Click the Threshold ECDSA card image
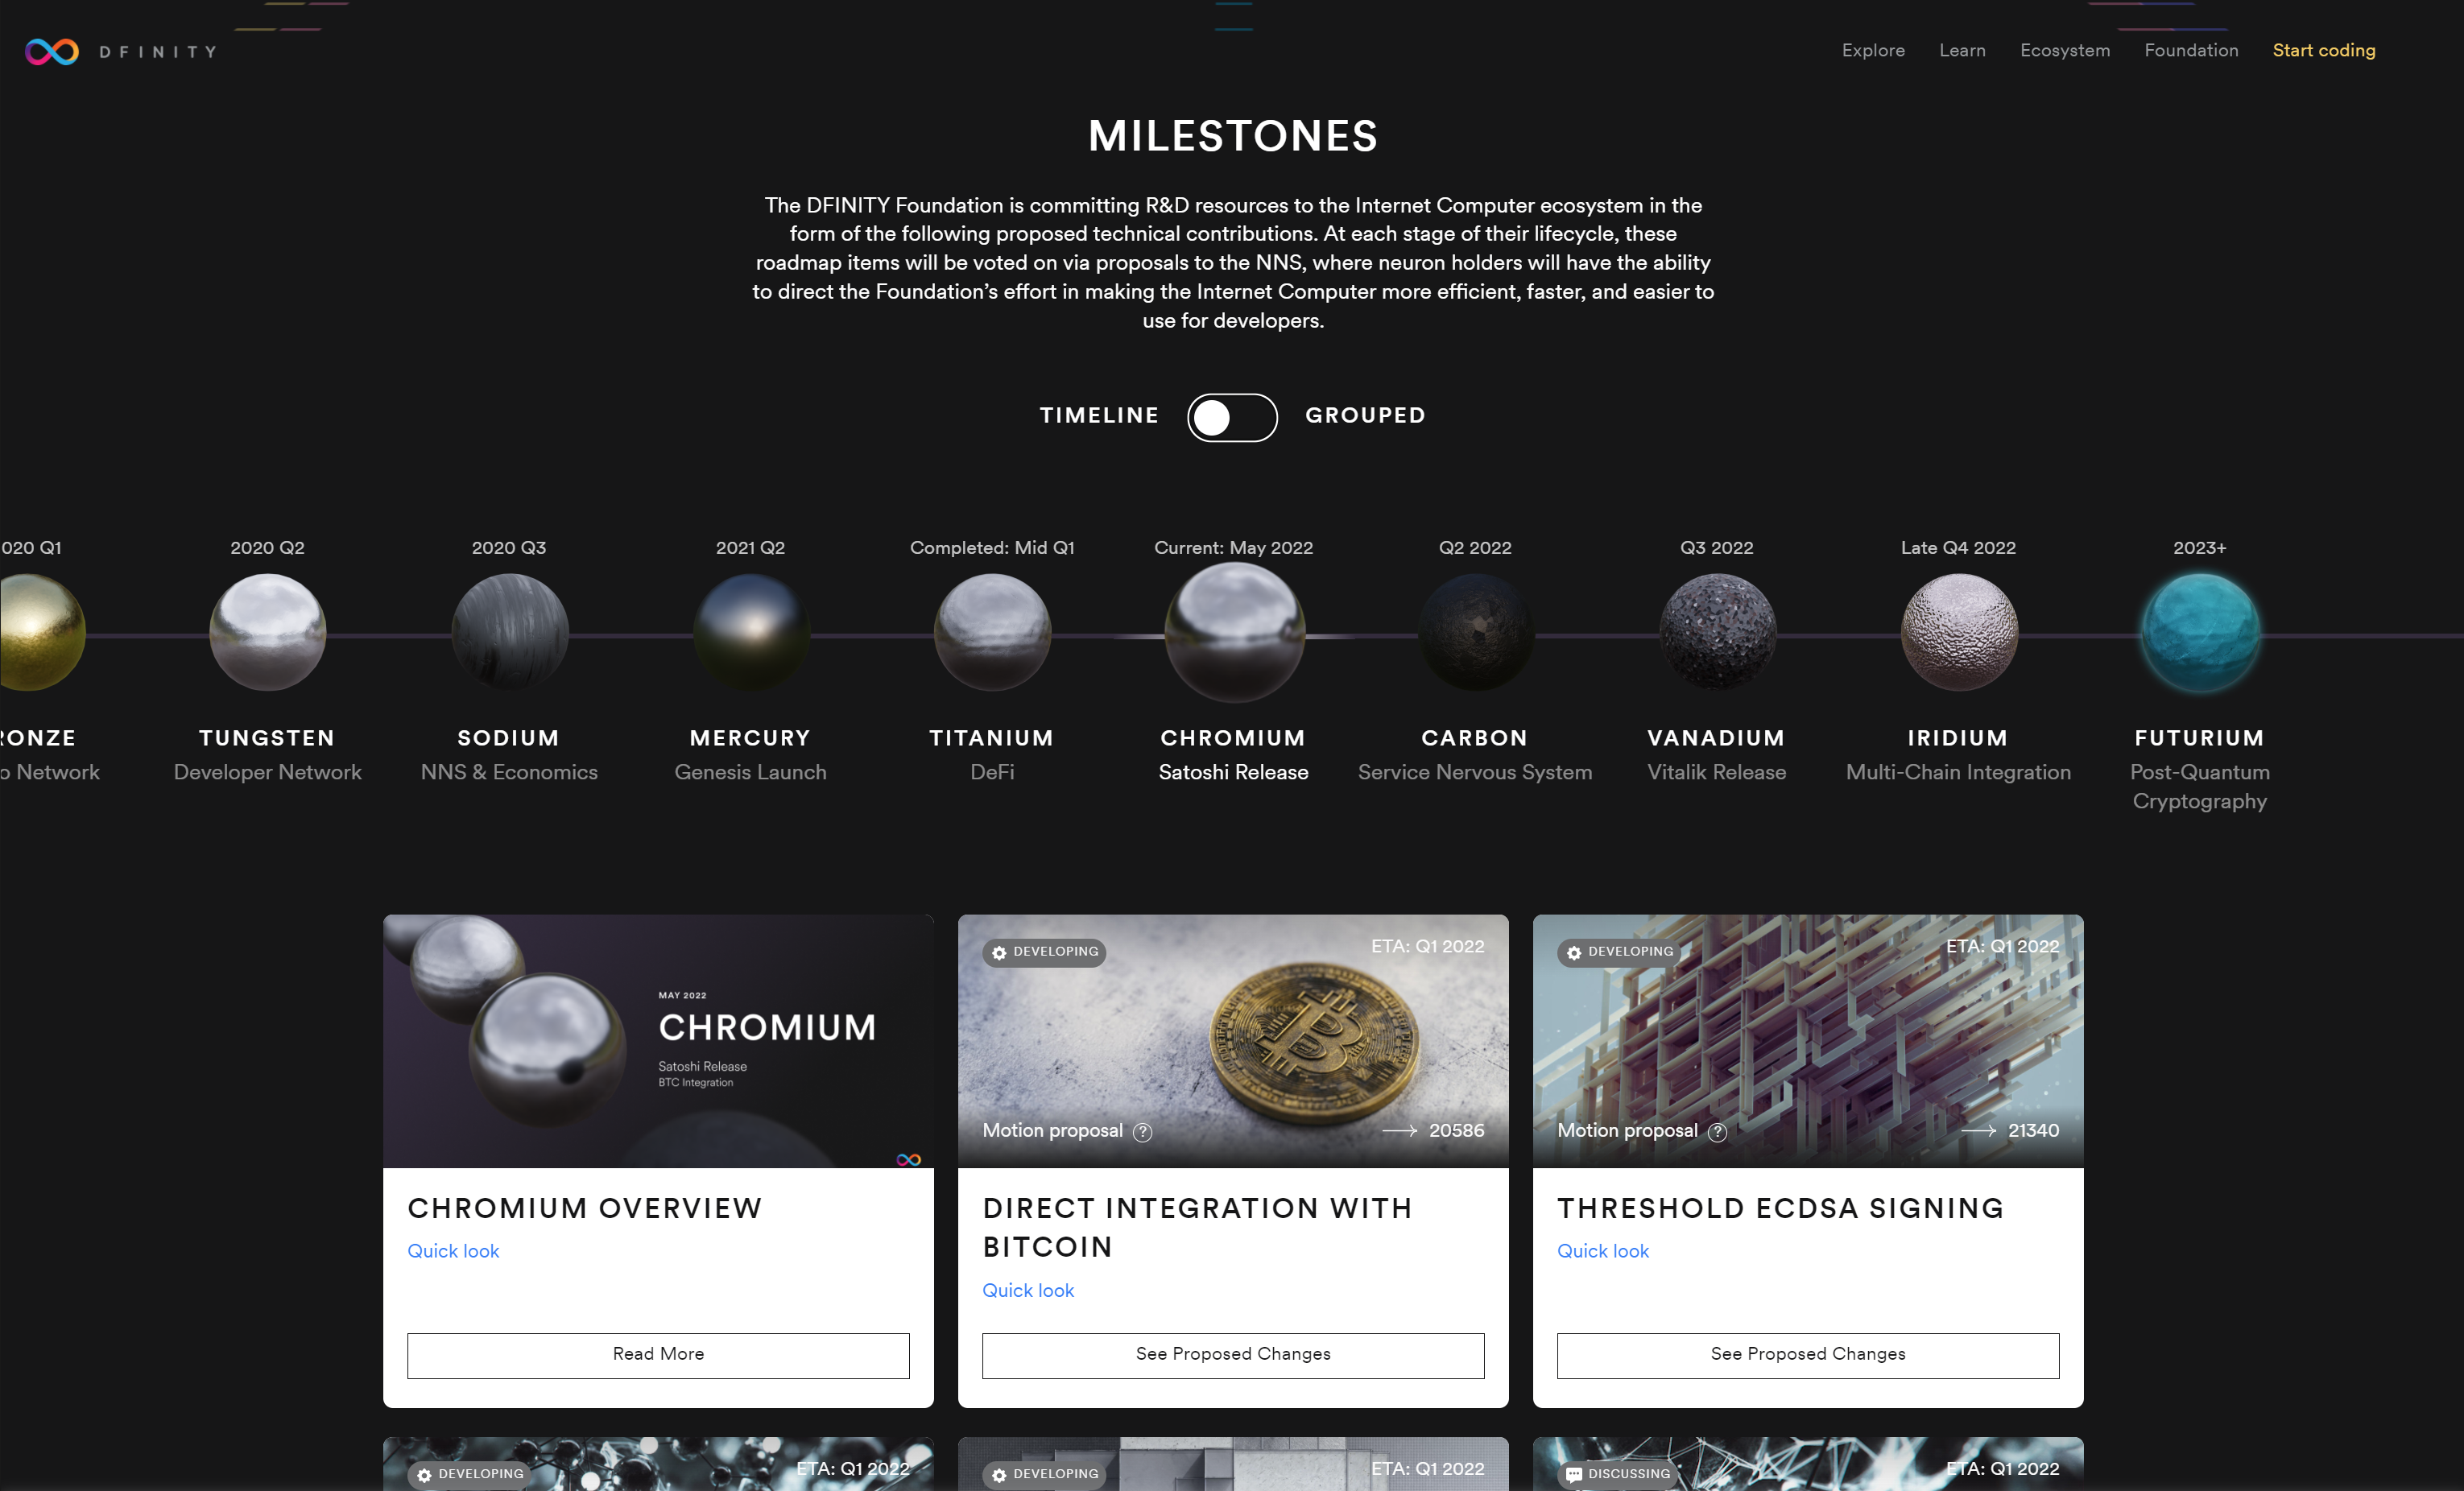This screenshot has width=2464, height=1491. [1808, 1041]
